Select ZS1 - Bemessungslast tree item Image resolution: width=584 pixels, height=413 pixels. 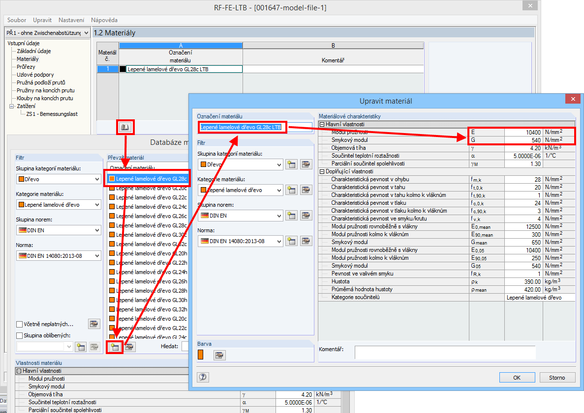click(x=52, y=114)
